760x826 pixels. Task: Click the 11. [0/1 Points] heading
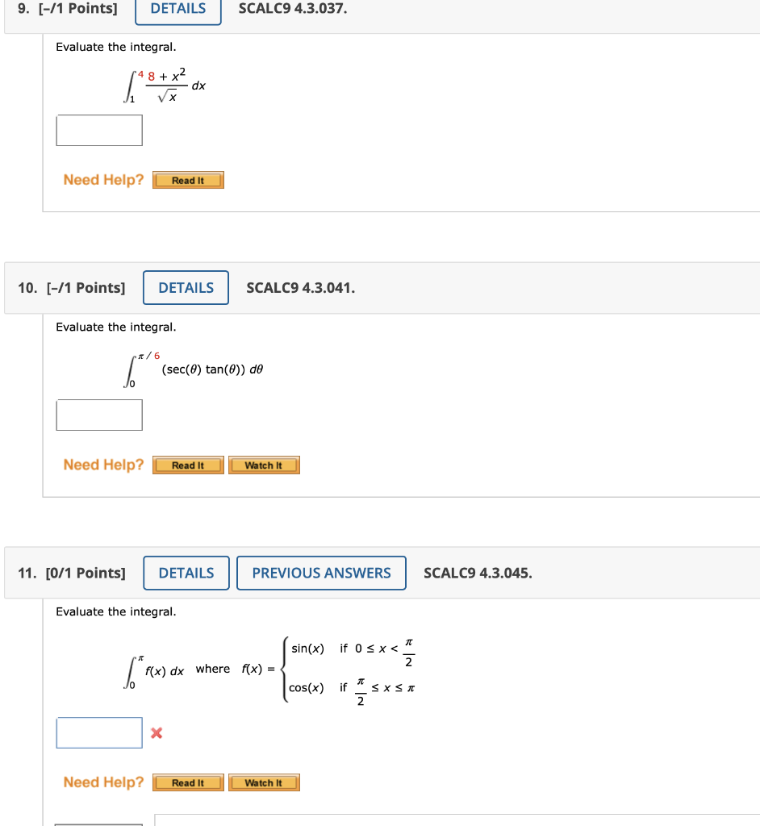72,573
